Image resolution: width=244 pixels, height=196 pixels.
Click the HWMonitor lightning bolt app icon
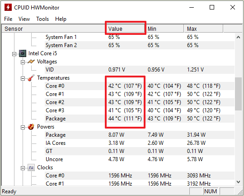tap(8, 7)
